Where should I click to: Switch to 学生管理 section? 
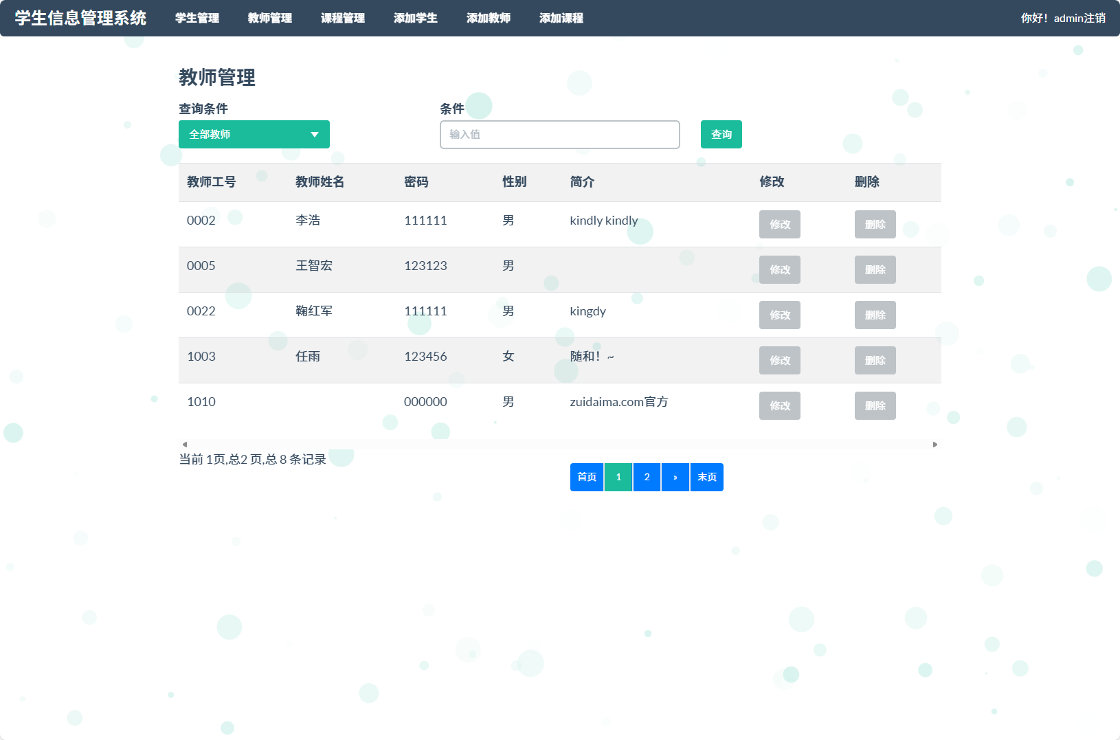click(197, 18)
